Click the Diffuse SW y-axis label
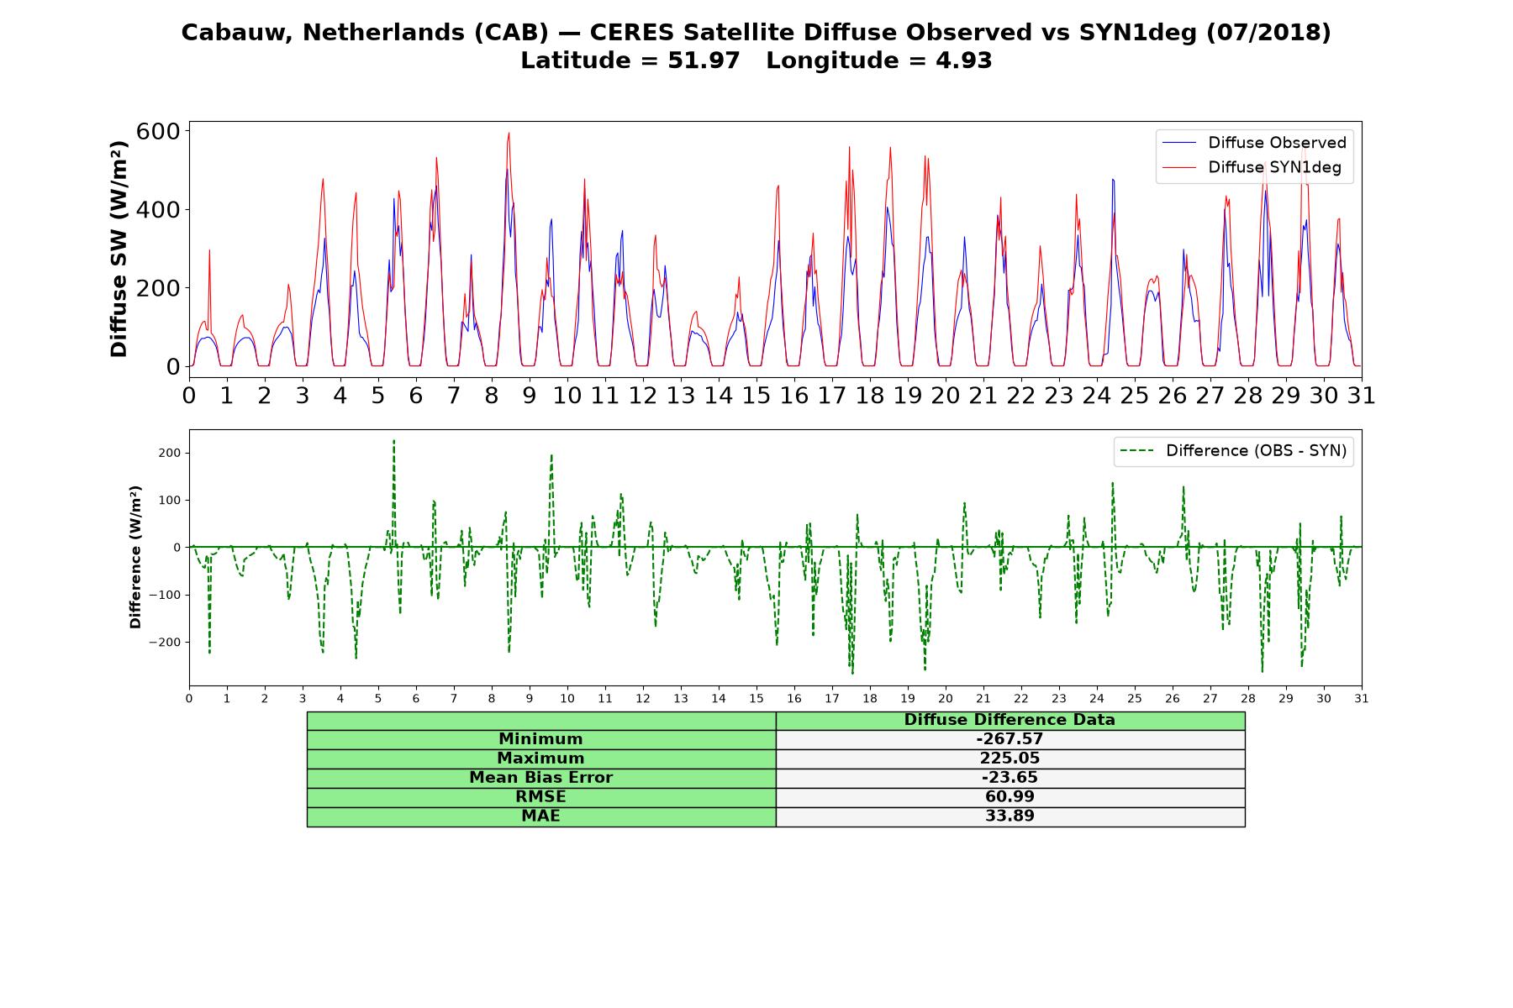The image size is (1513, 1008). tap(119, 249)
